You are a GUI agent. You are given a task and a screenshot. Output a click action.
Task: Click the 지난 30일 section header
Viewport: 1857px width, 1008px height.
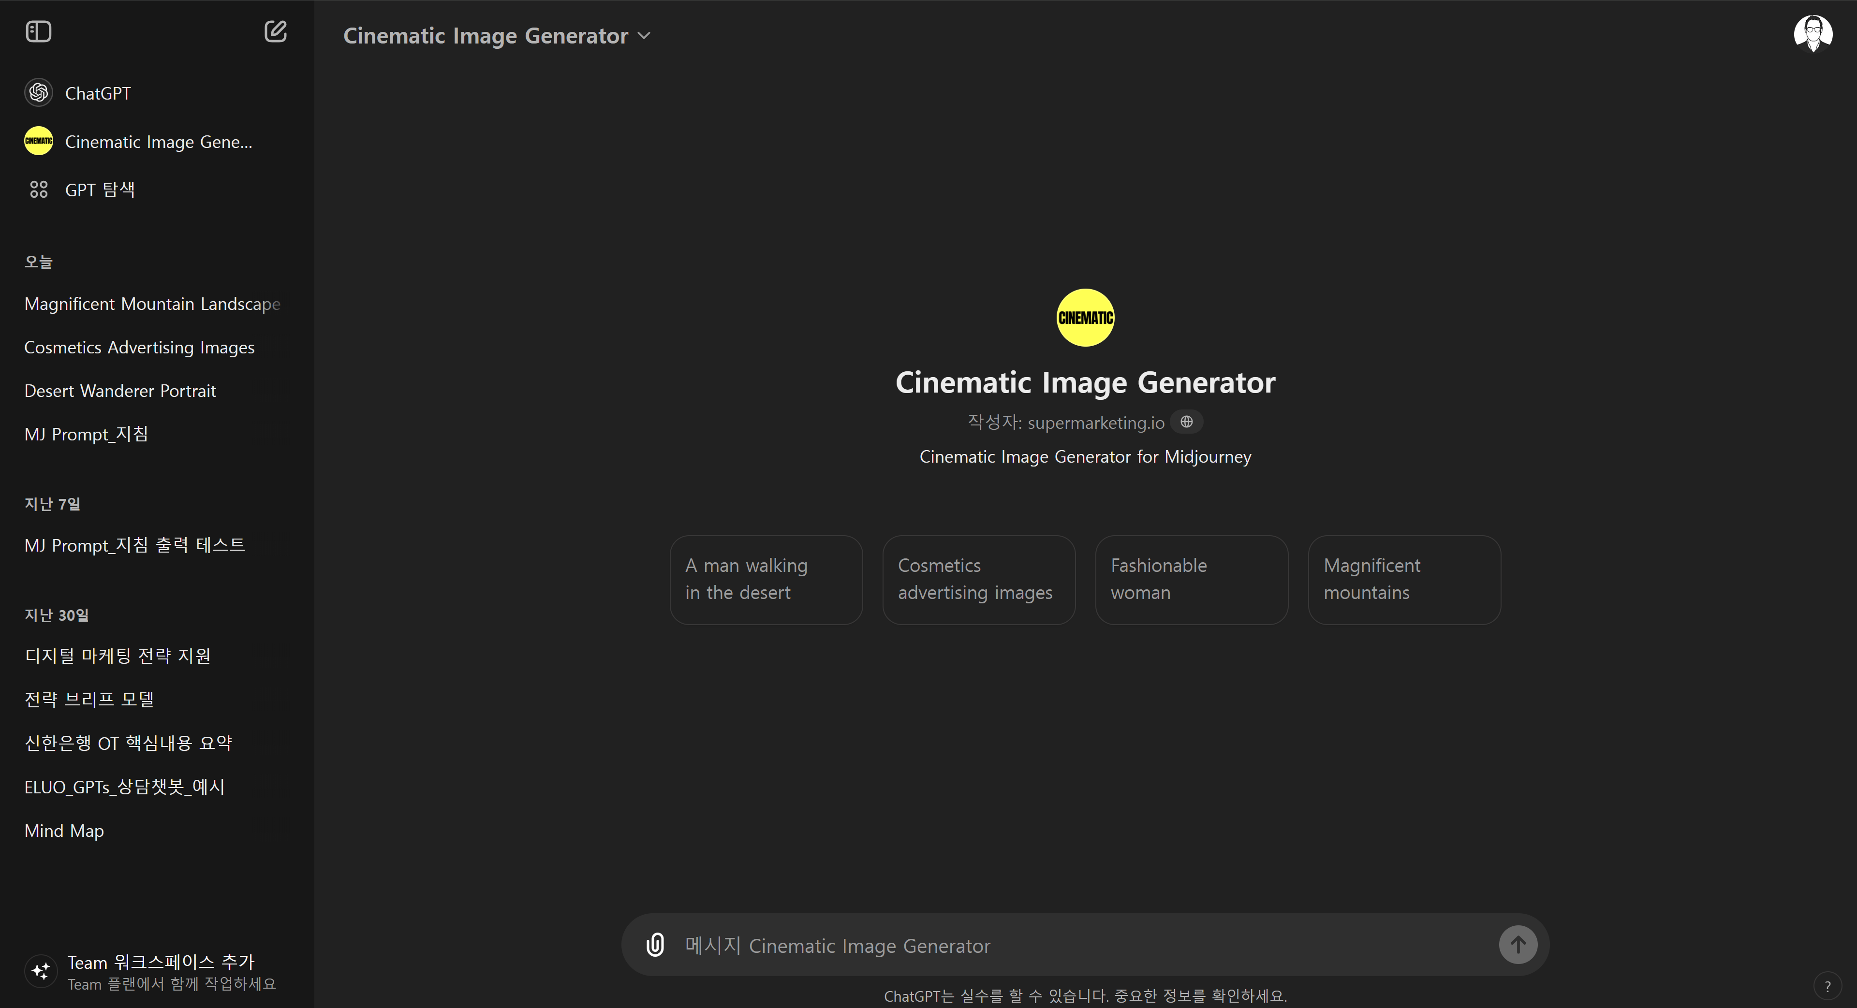[x=56, y=614]
